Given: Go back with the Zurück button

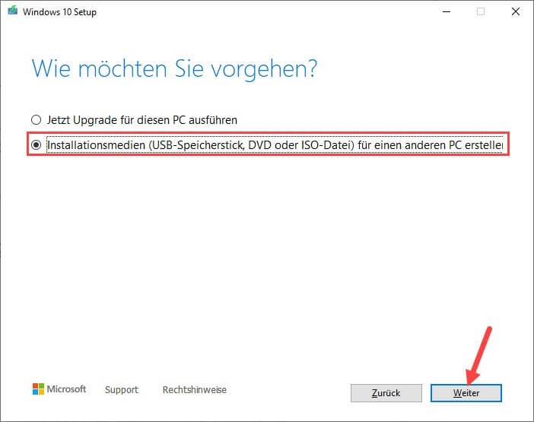Looking at the screenshot, I should coord(386,393).
